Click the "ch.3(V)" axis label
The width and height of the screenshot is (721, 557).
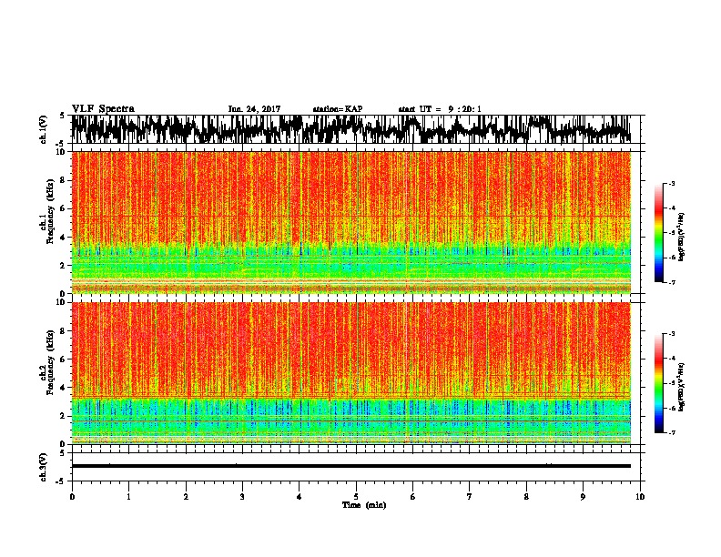[44, 468]
